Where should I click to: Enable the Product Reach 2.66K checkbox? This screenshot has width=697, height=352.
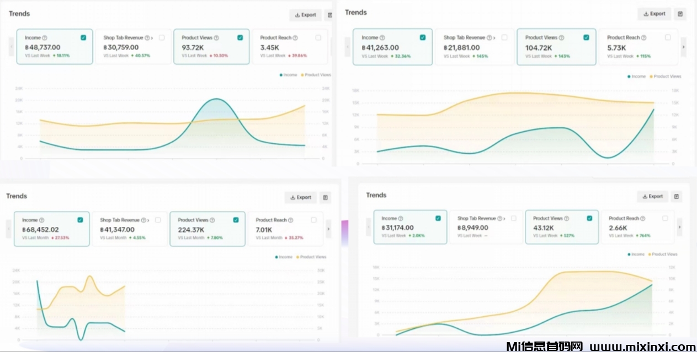point(665,218)
